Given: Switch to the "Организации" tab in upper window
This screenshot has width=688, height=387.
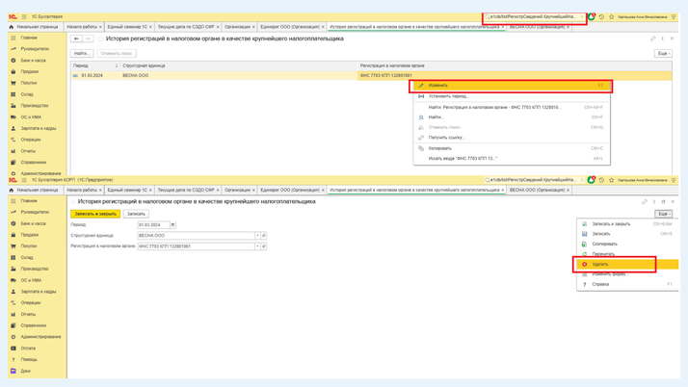Looking at the screenshot, I should click(x=237, y=27).
